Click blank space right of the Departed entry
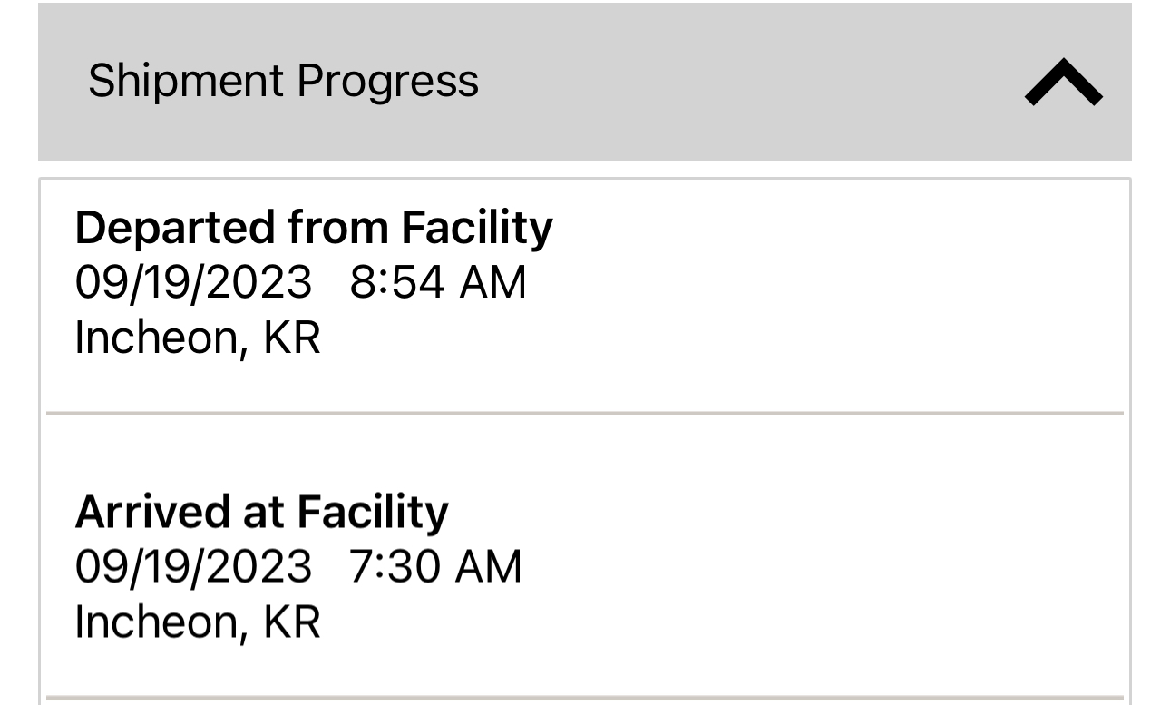The height and width of the screenshot is (705, 1170). click(x=816, y=290)
